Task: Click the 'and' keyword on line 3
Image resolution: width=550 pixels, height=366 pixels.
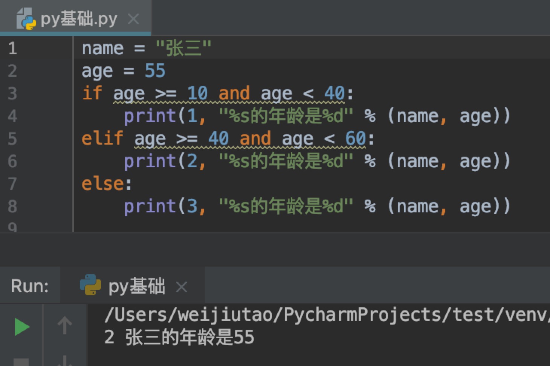Action: (x=234, y=93)
